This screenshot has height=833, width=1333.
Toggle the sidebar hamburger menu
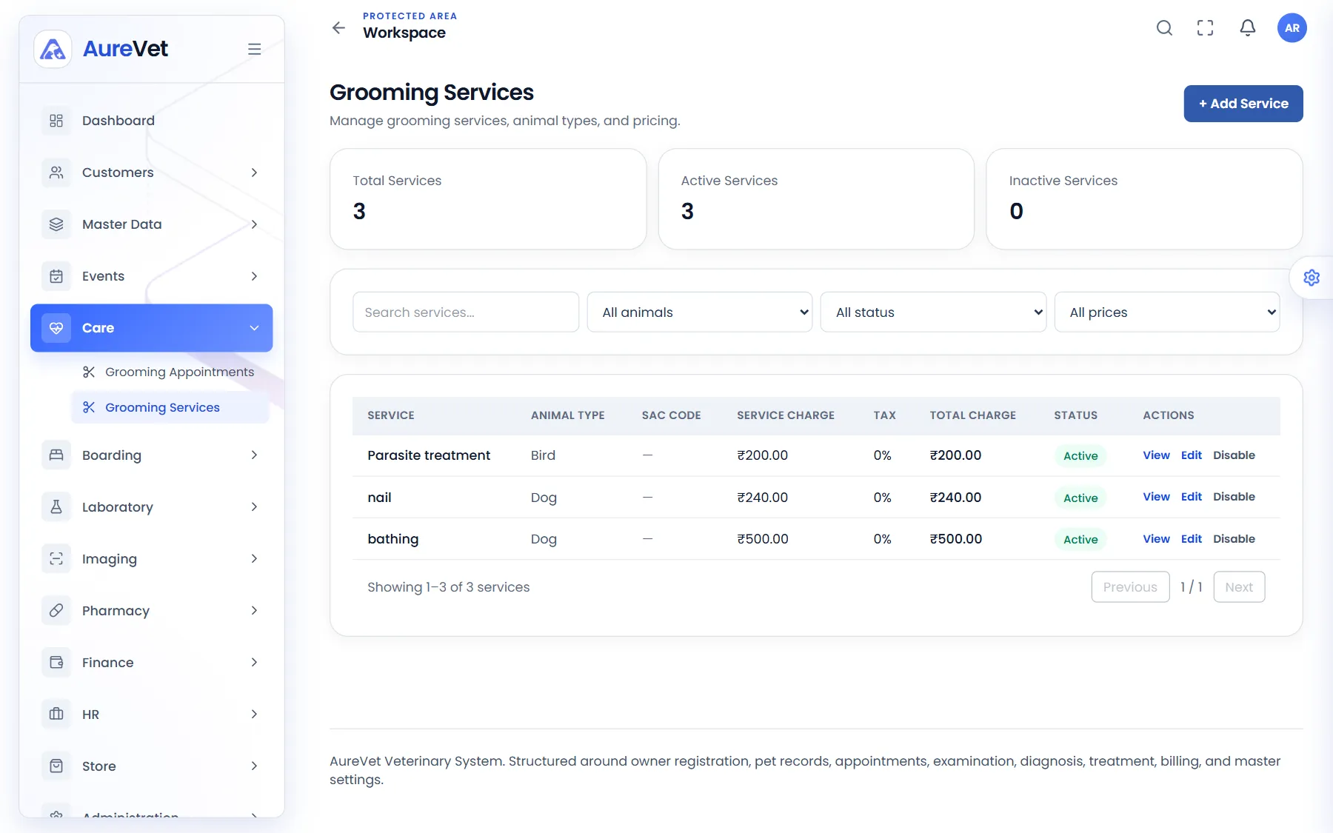(254, 49)
